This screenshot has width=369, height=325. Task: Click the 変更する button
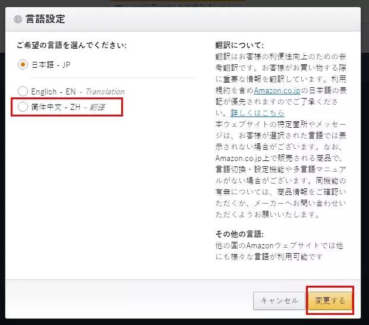330,301
